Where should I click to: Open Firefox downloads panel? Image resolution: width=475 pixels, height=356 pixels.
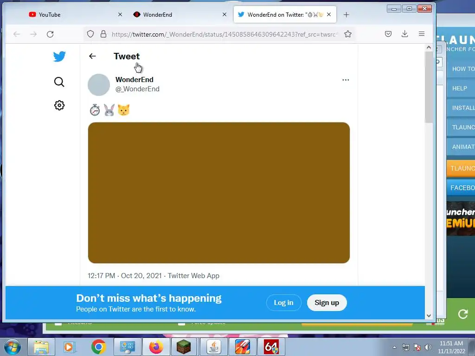point(404,34)
